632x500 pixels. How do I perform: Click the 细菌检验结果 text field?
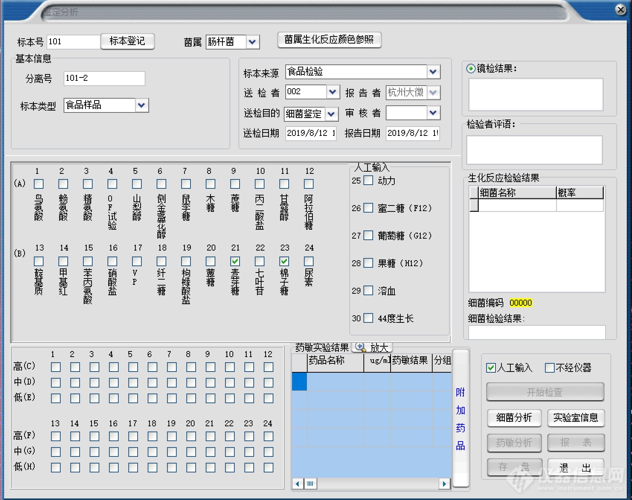tap(537, 332)
